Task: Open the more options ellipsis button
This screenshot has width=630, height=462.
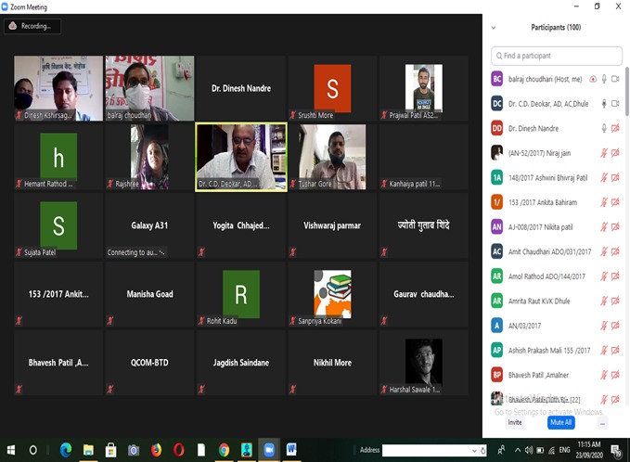Action: (x=602, y=423)
